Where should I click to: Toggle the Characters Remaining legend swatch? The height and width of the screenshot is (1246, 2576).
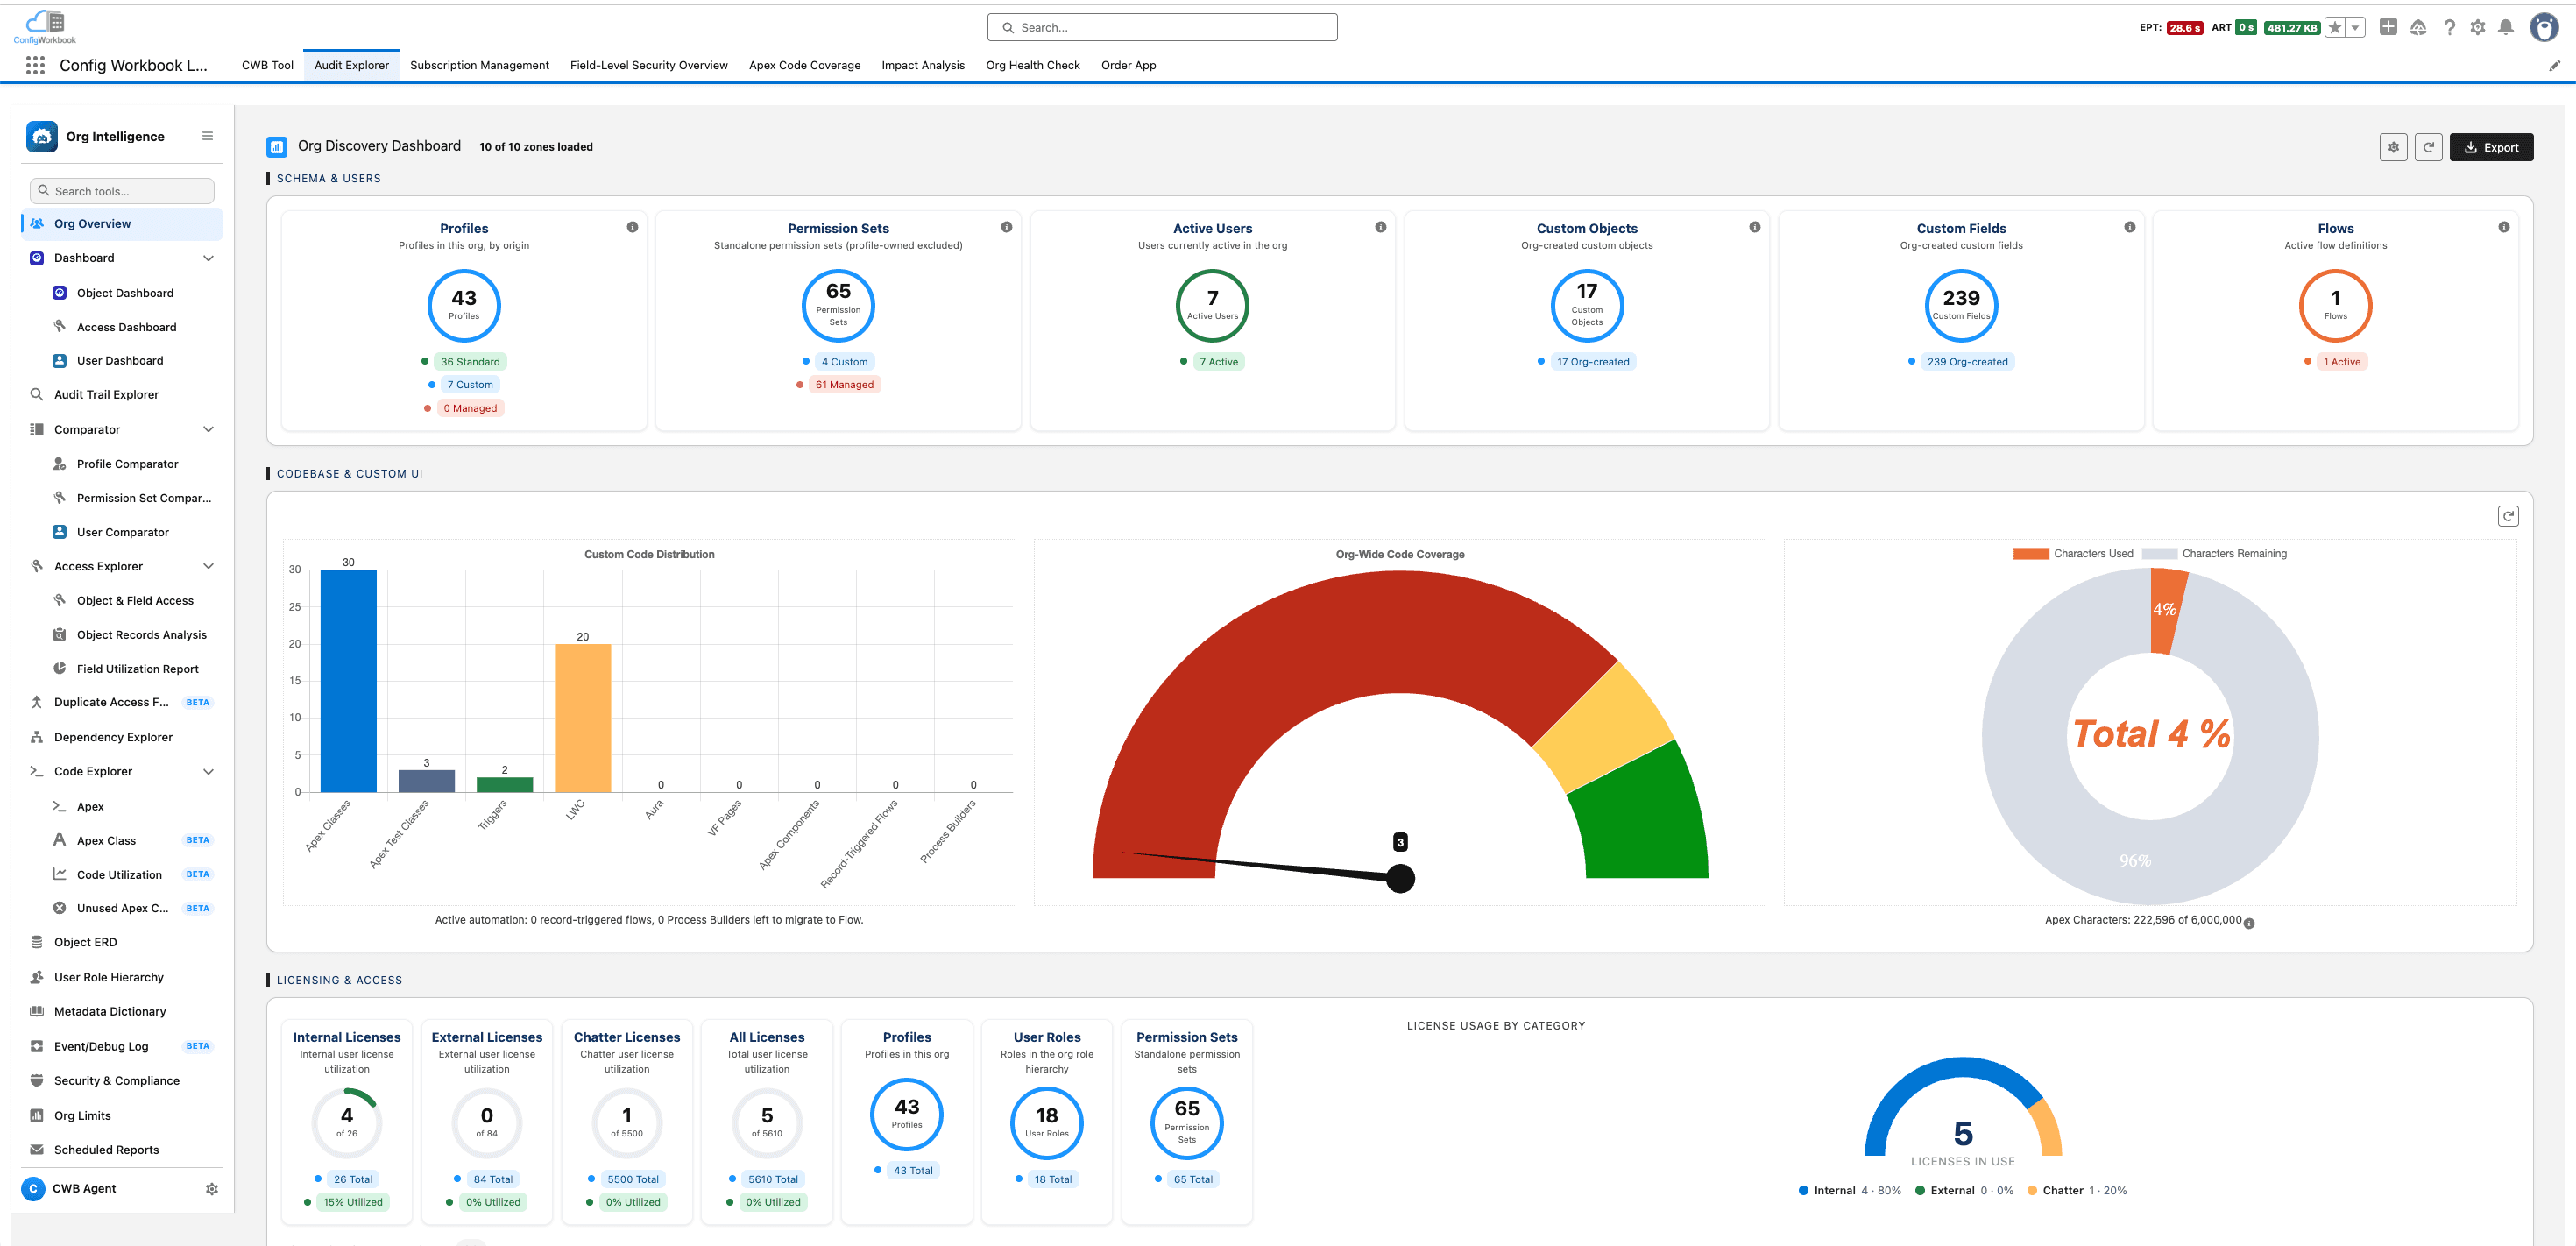(2160, 554)
